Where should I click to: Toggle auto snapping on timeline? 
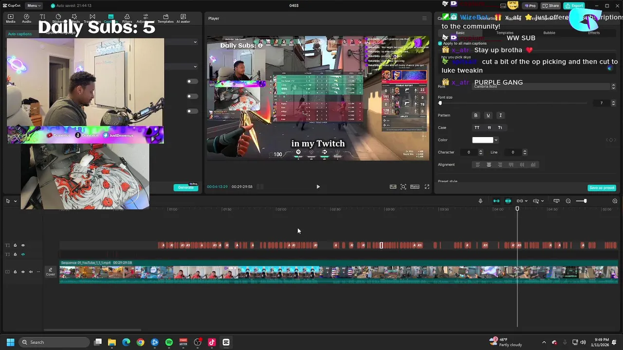click(x=508, y=201)
